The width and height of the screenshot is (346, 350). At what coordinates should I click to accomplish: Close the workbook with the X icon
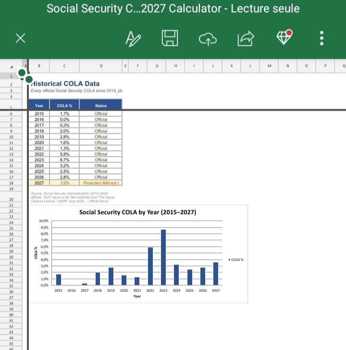click(x=20, y=38)
